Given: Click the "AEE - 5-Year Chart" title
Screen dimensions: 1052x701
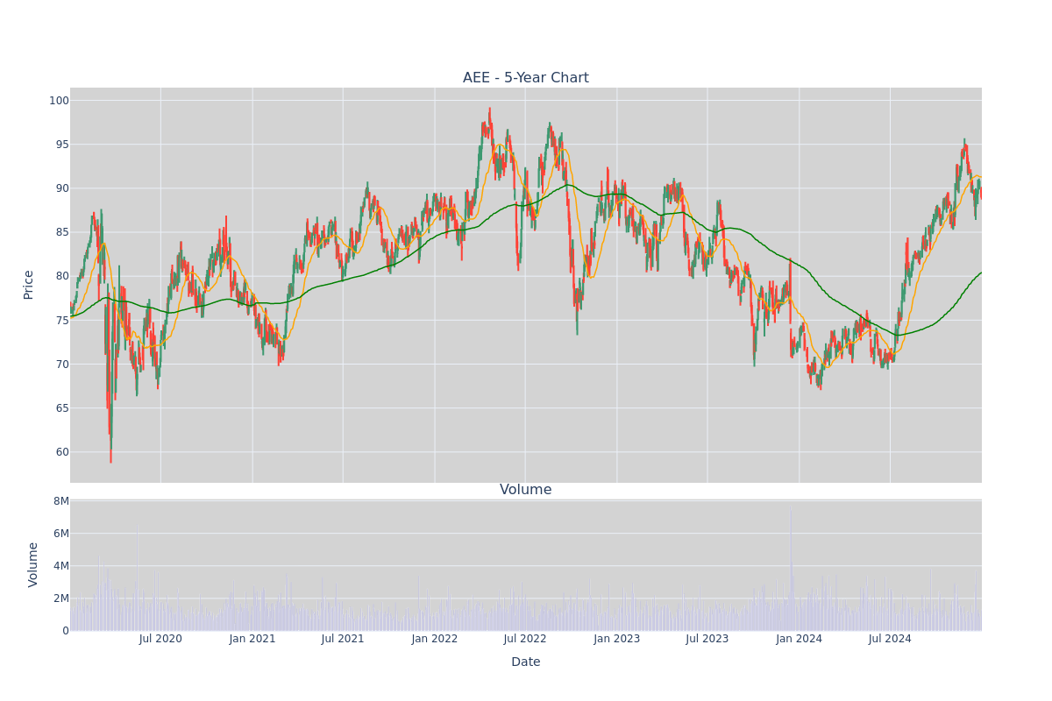Looking at the screenshot, I should coord(526,78).
